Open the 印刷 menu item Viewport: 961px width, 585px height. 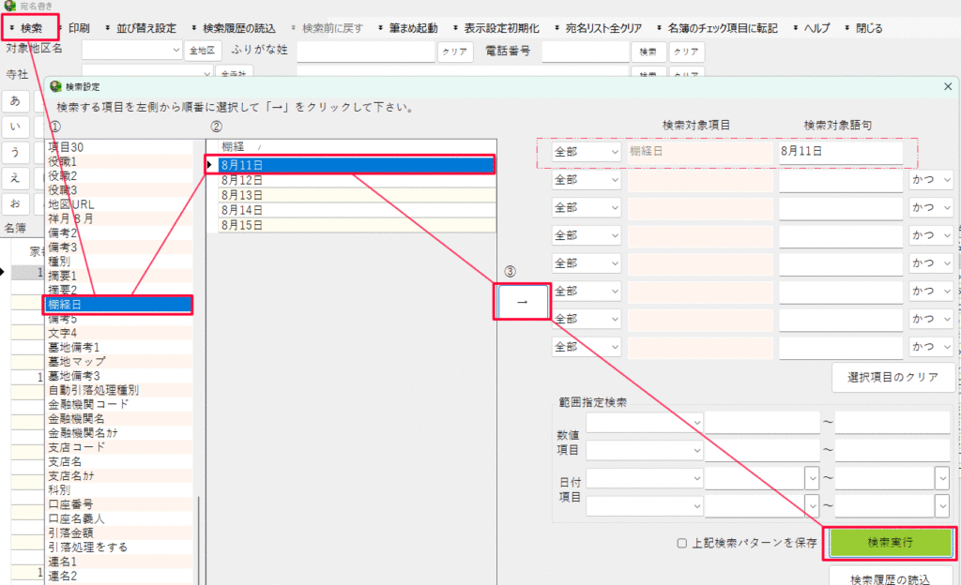[79, 29]
